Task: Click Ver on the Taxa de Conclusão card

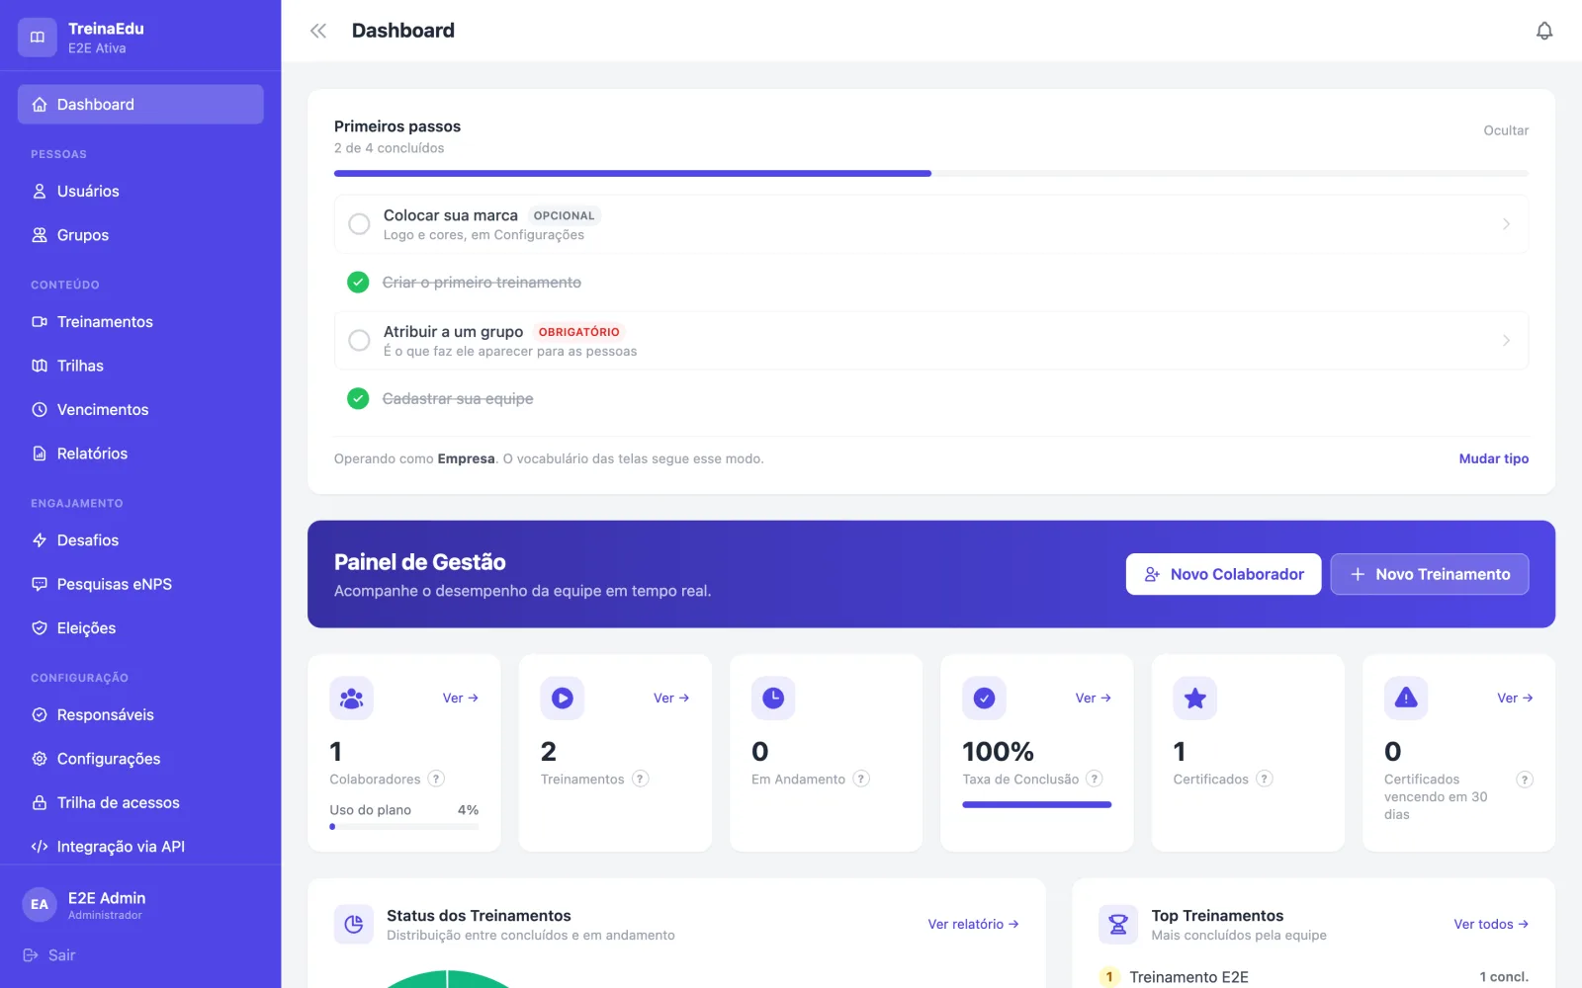Action: pos(1094,699)
